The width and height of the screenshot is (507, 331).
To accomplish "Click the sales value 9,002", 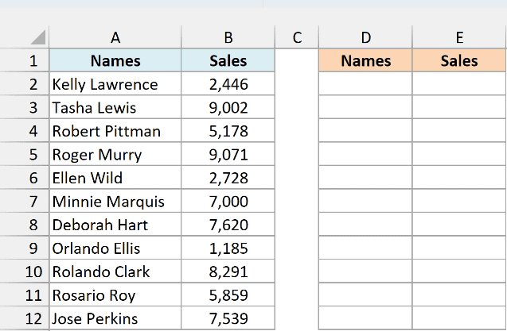I will tap(228, 107).
